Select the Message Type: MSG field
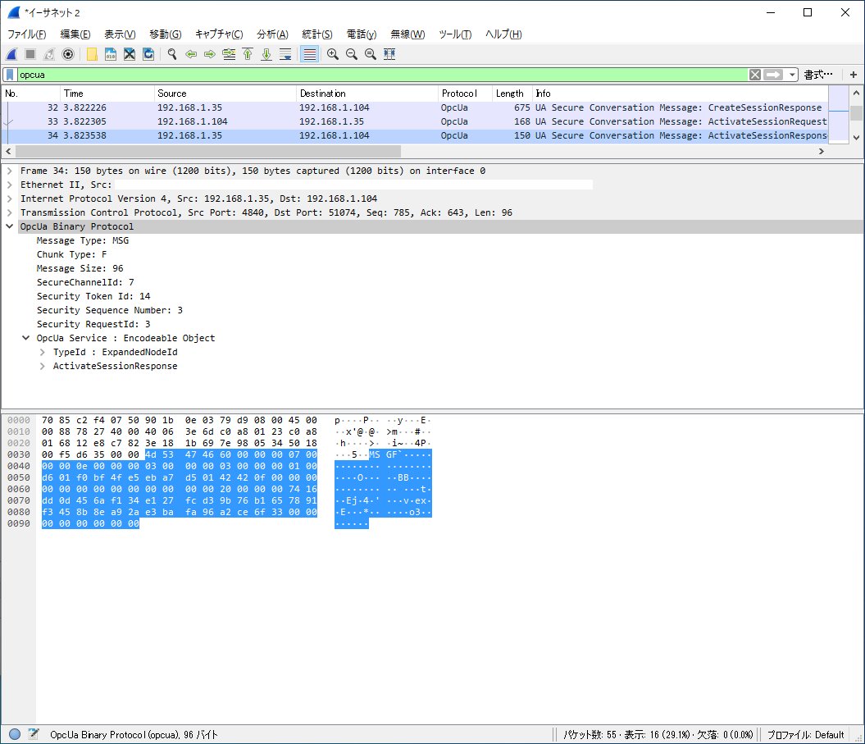The height and width of the screenshot is (744, 865). [x=83, y=240]
